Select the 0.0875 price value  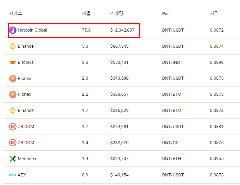(x=217, y=143)
